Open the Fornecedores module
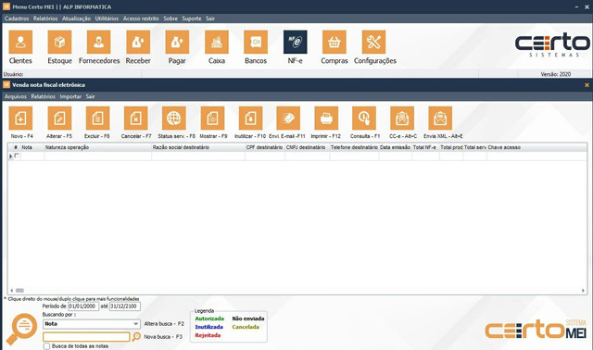 [x=99, y=42]
